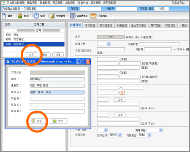Click the 표준명 field in dialog
The image size is (190, 152).
click(57, 86)
